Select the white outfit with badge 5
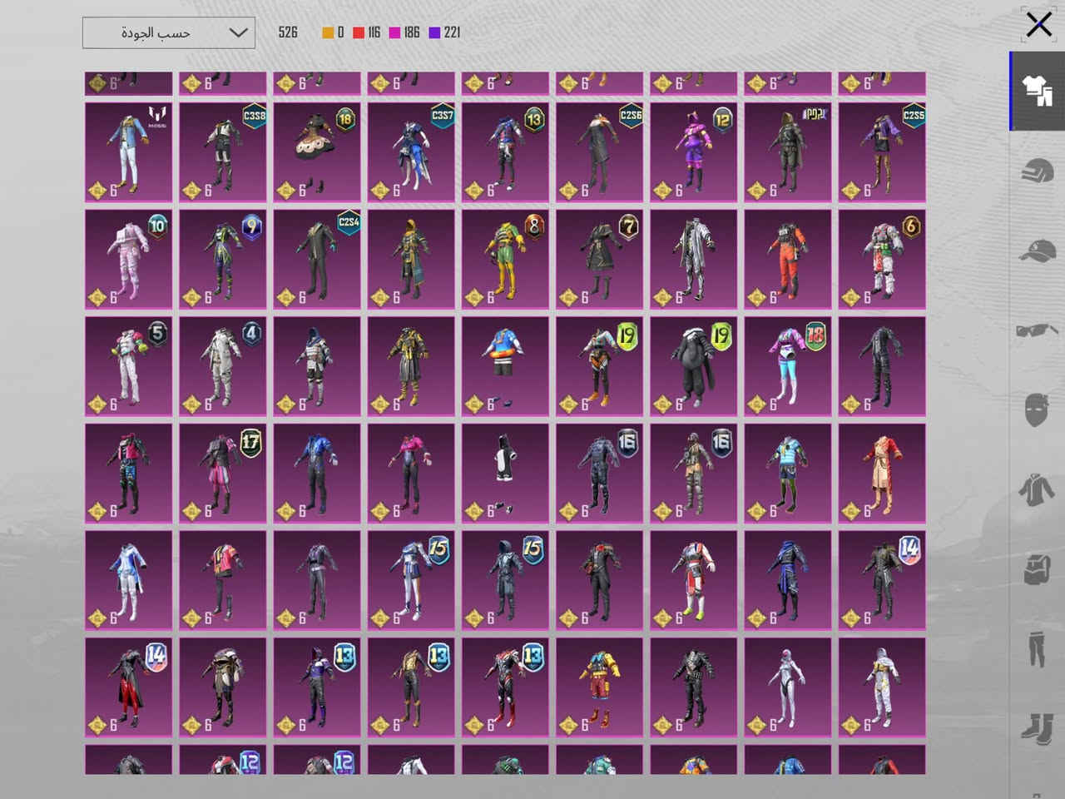 128,366
